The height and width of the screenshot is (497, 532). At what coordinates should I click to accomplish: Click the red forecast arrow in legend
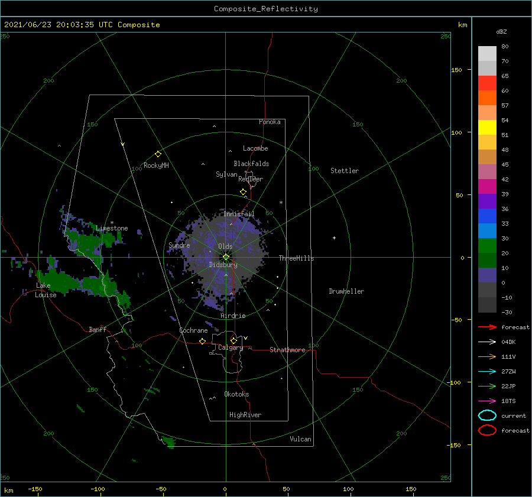487,327
